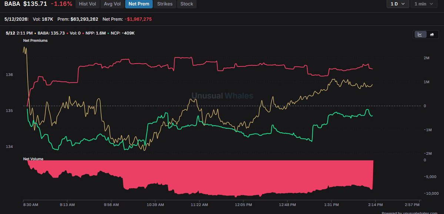Click the 136 price axis label
Image resolution: width=444 pixels, height=214 pixels.
[x=9, y=75]
